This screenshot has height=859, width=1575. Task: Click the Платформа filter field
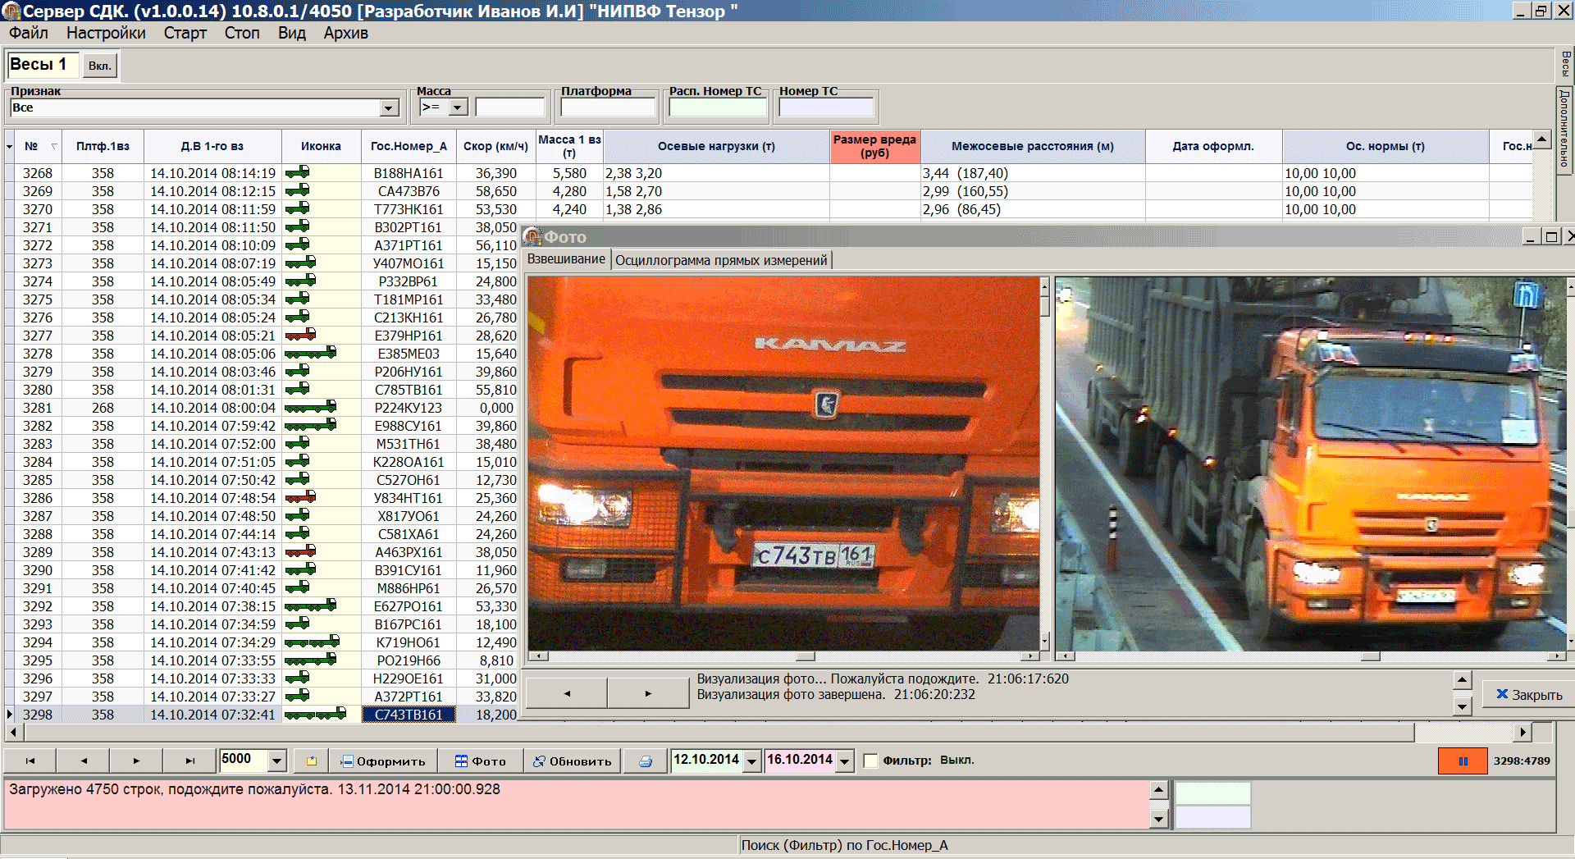tap(608, 107)
